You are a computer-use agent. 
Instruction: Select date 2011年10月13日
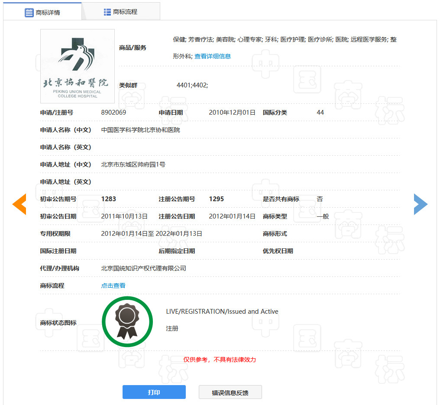pos(124,216)
